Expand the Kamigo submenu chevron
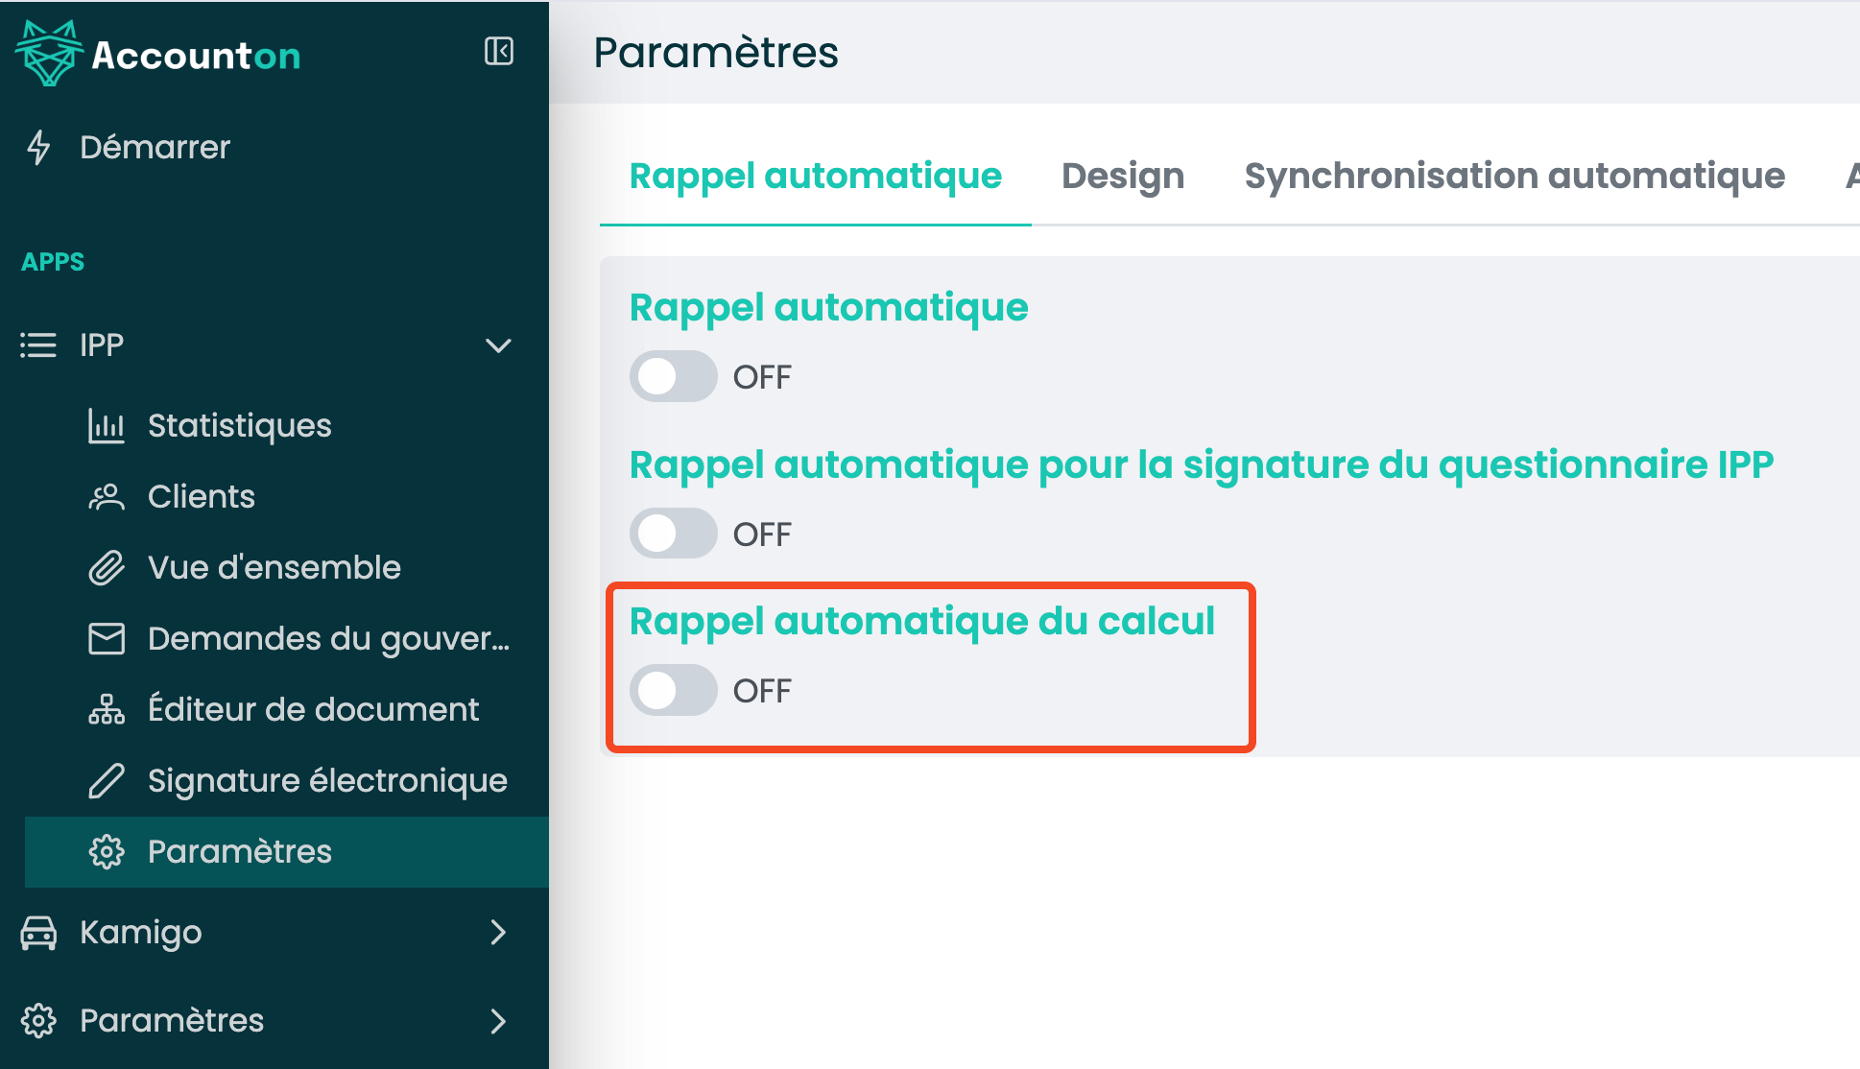The image size is (1860, 1069). click(498, 933)
